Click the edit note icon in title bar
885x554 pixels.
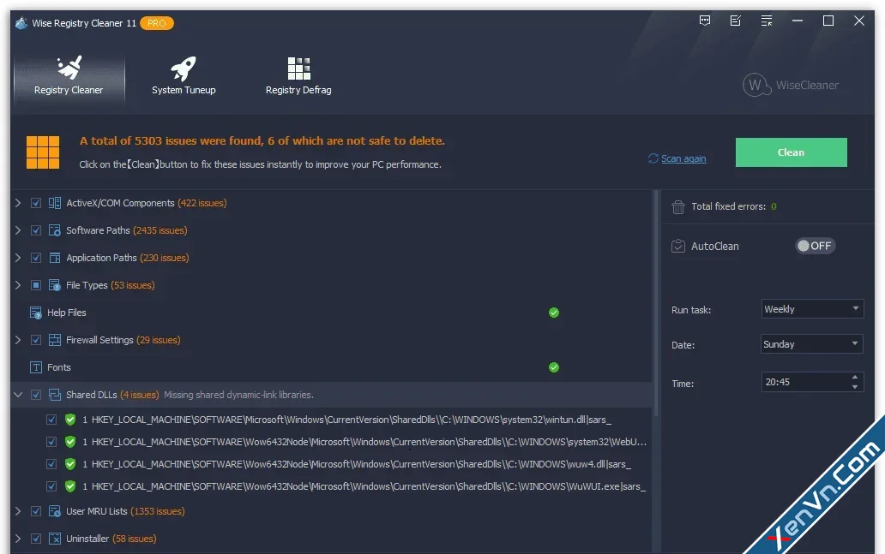(x=736, y=21)
